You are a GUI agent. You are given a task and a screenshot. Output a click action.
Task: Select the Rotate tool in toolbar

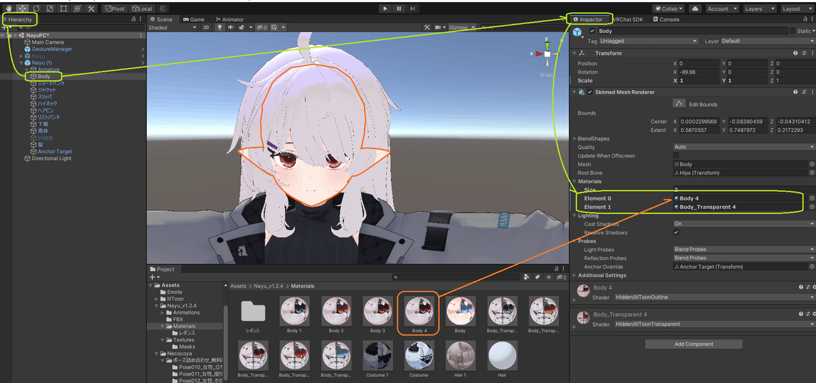35,9
